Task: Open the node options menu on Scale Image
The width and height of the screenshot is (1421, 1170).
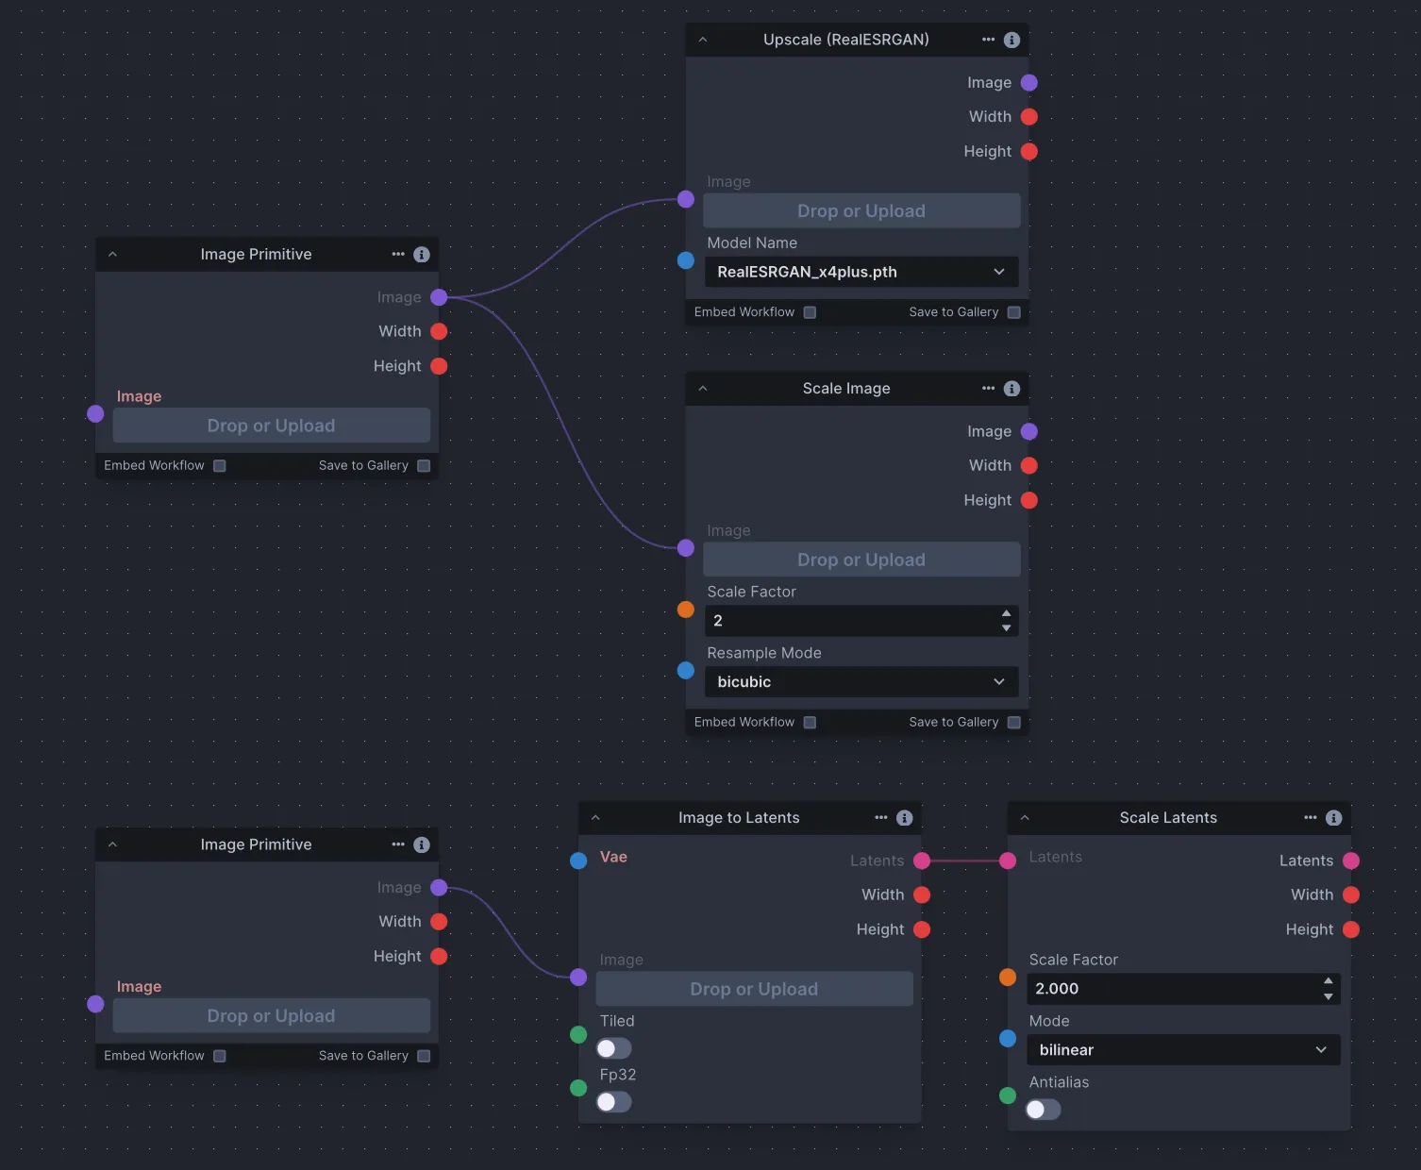Action: (x=987, y=389)
